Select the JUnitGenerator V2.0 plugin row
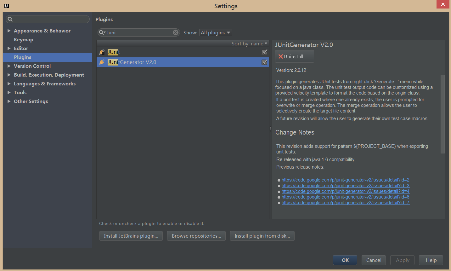 pos(183,62)
